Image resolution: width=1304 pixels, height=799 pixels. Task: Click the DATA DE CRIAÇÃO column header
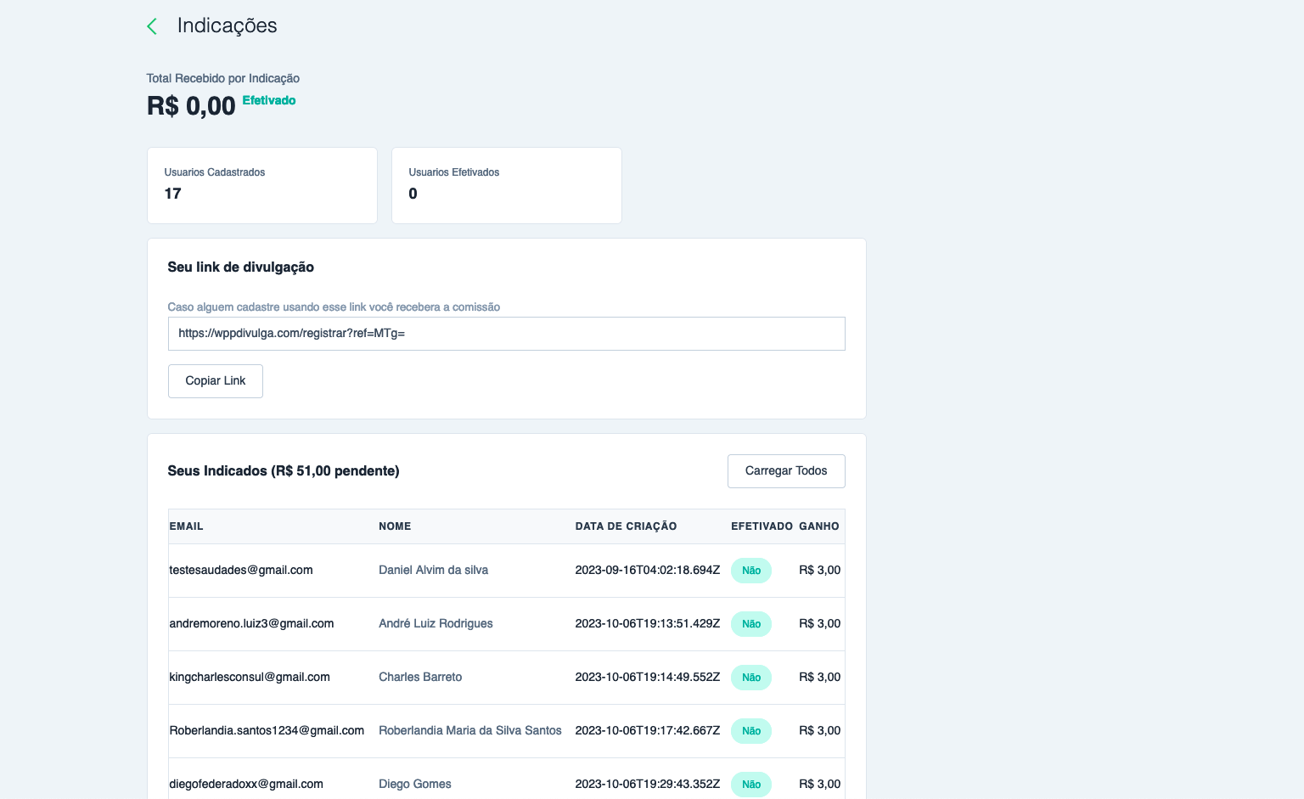pos(626,526)
